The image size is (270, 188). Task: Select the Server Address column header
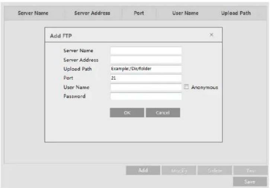tap(92, 13)
